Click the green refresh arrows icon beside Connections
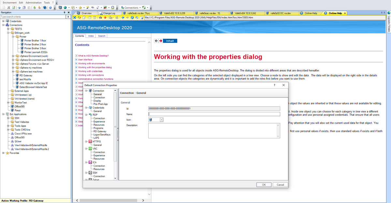This screenshot has height=203, width=391. pos(144,8)
